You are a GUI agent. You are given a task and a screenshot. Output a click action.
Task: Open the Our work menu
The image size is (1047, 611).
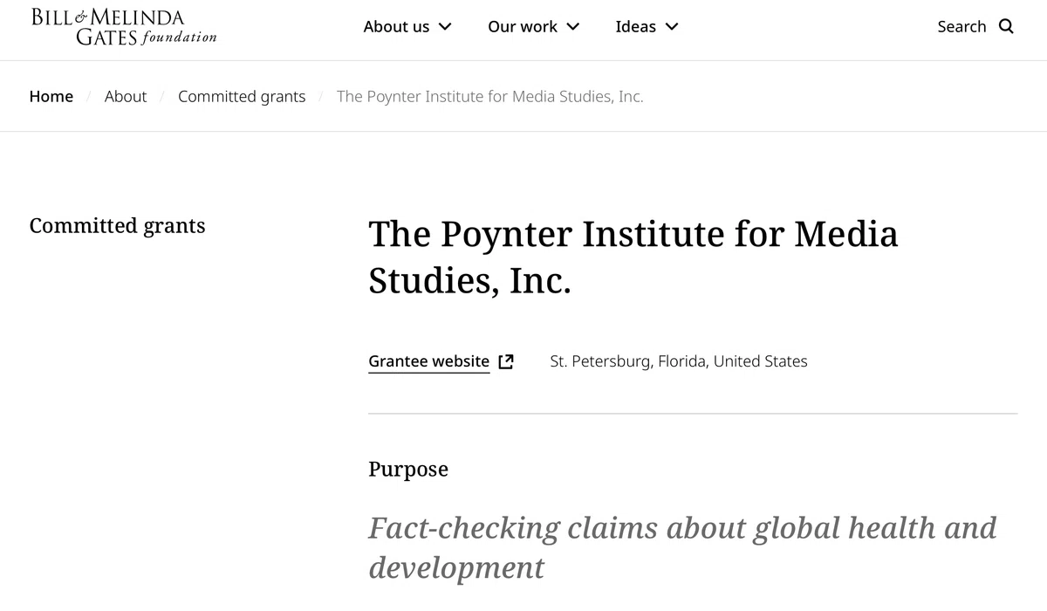click(533, 27)
